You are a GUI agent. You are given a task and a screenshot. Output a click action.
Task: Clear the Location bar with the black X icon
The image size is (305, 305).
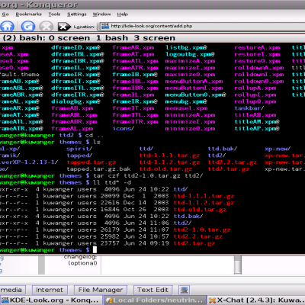[64, 27]
